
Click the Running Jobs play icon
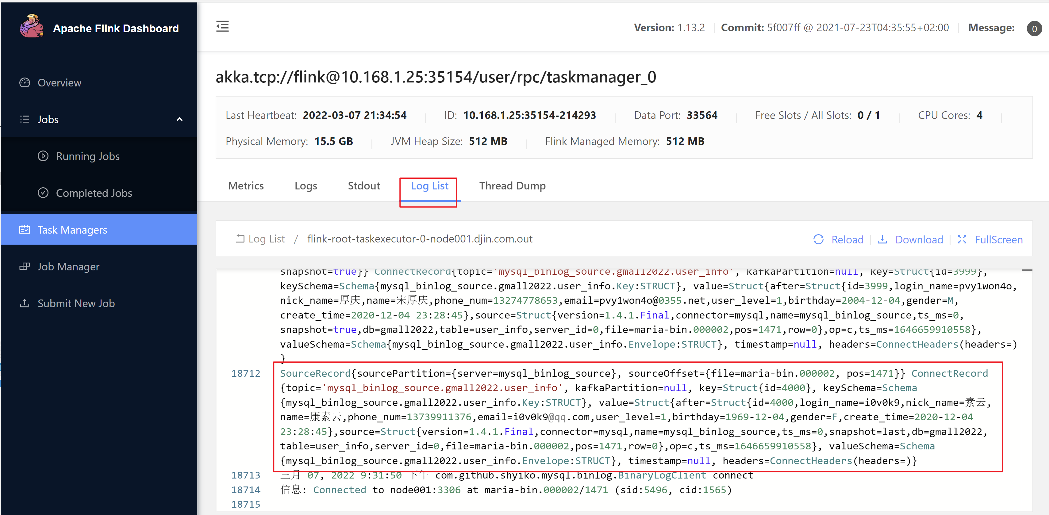(x=43, y=156)
